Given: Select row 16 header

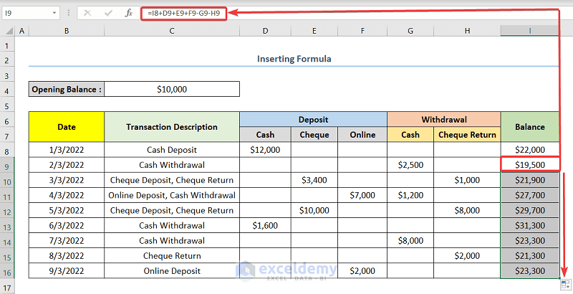Looking at the screenshot, I should click(x=7, y=272).
